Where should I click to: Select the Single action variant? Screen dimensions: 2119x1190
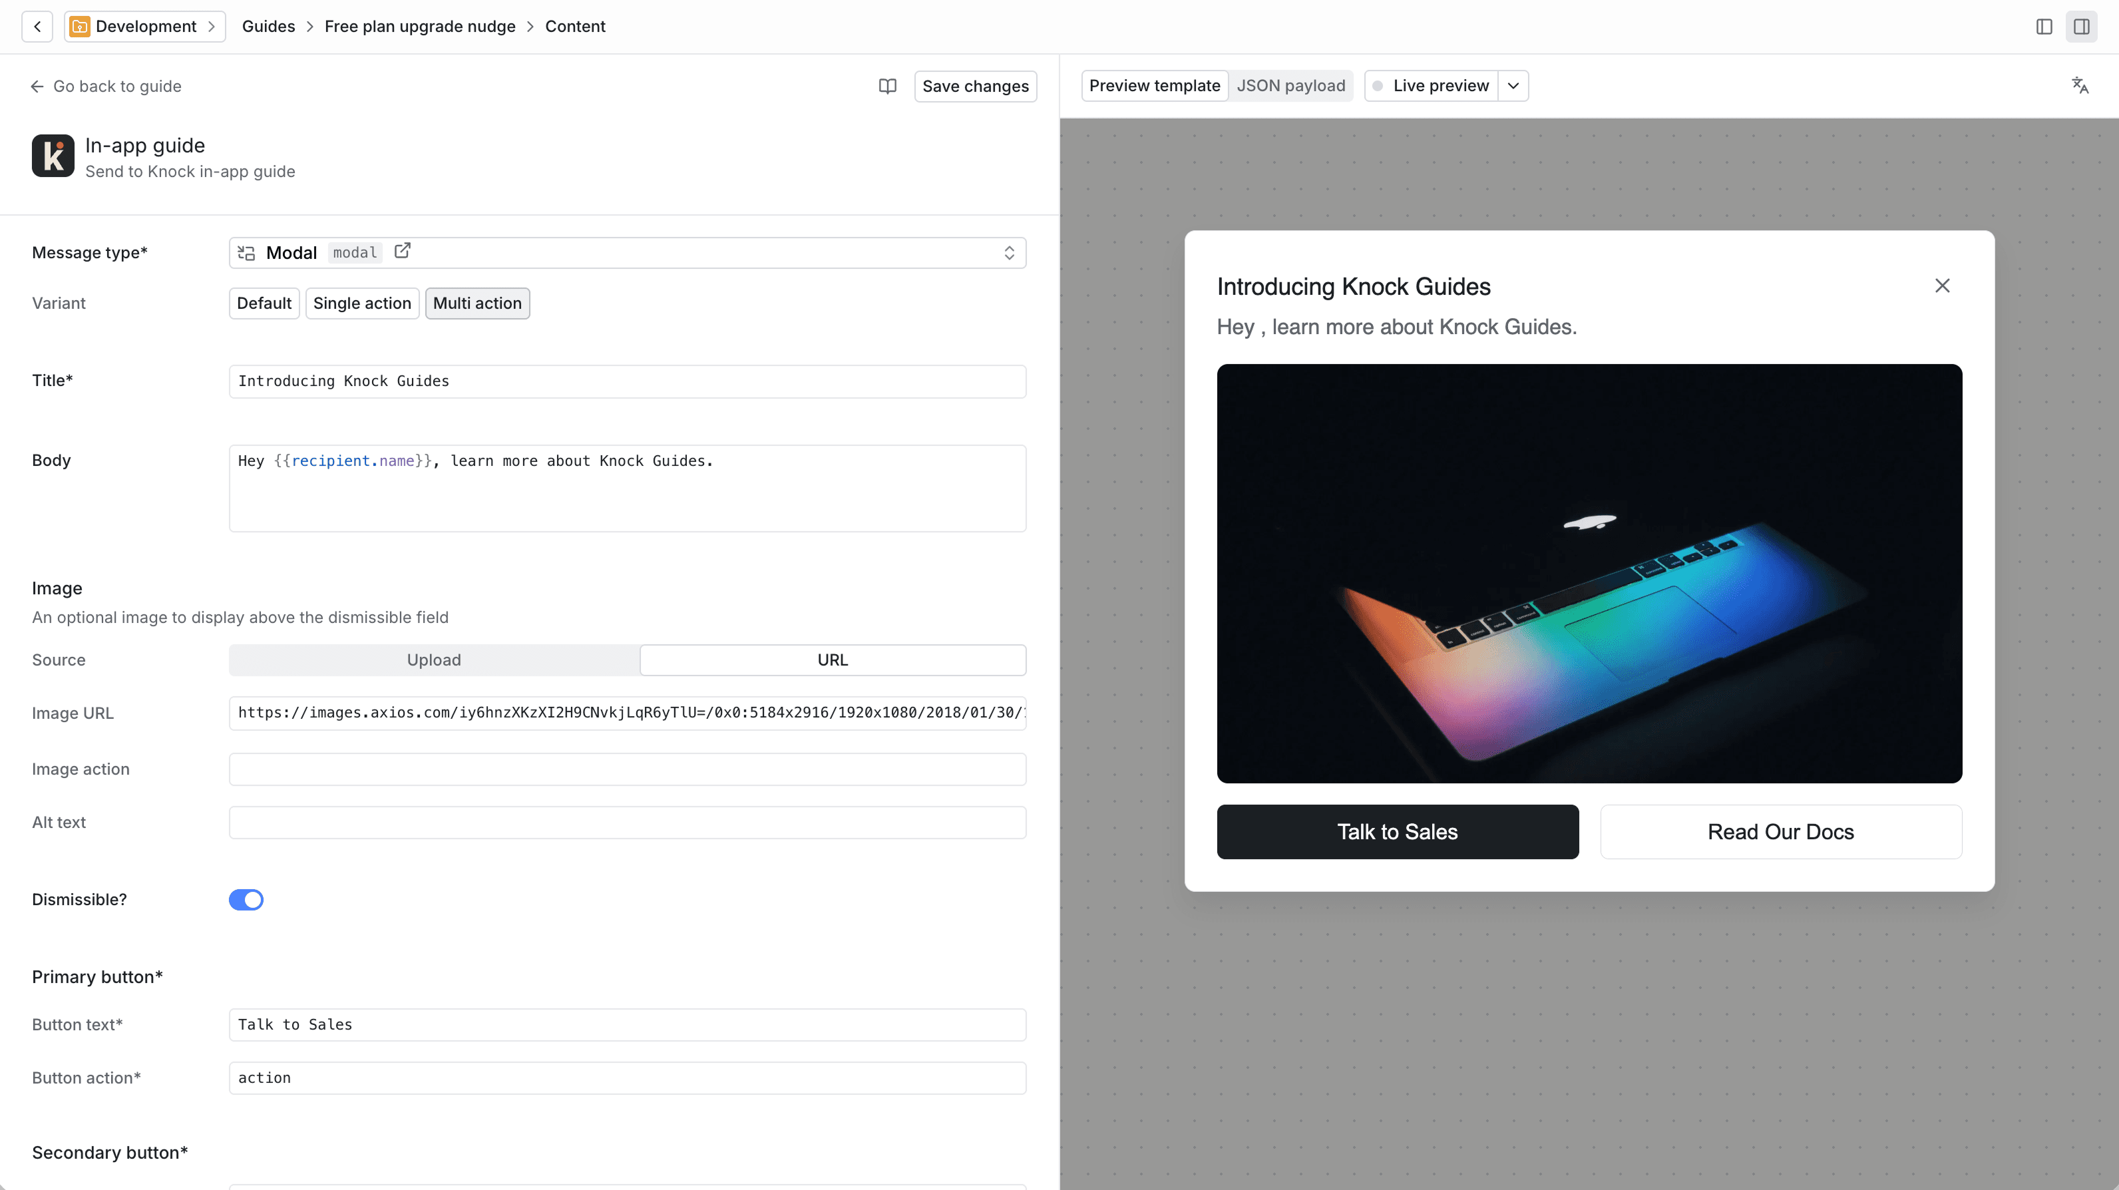(362, 303)
